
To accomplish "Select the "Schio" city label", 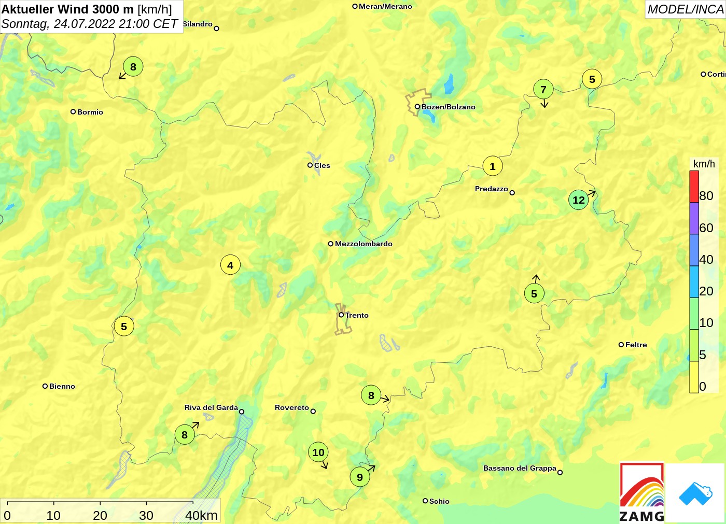I will click(439, 501).
